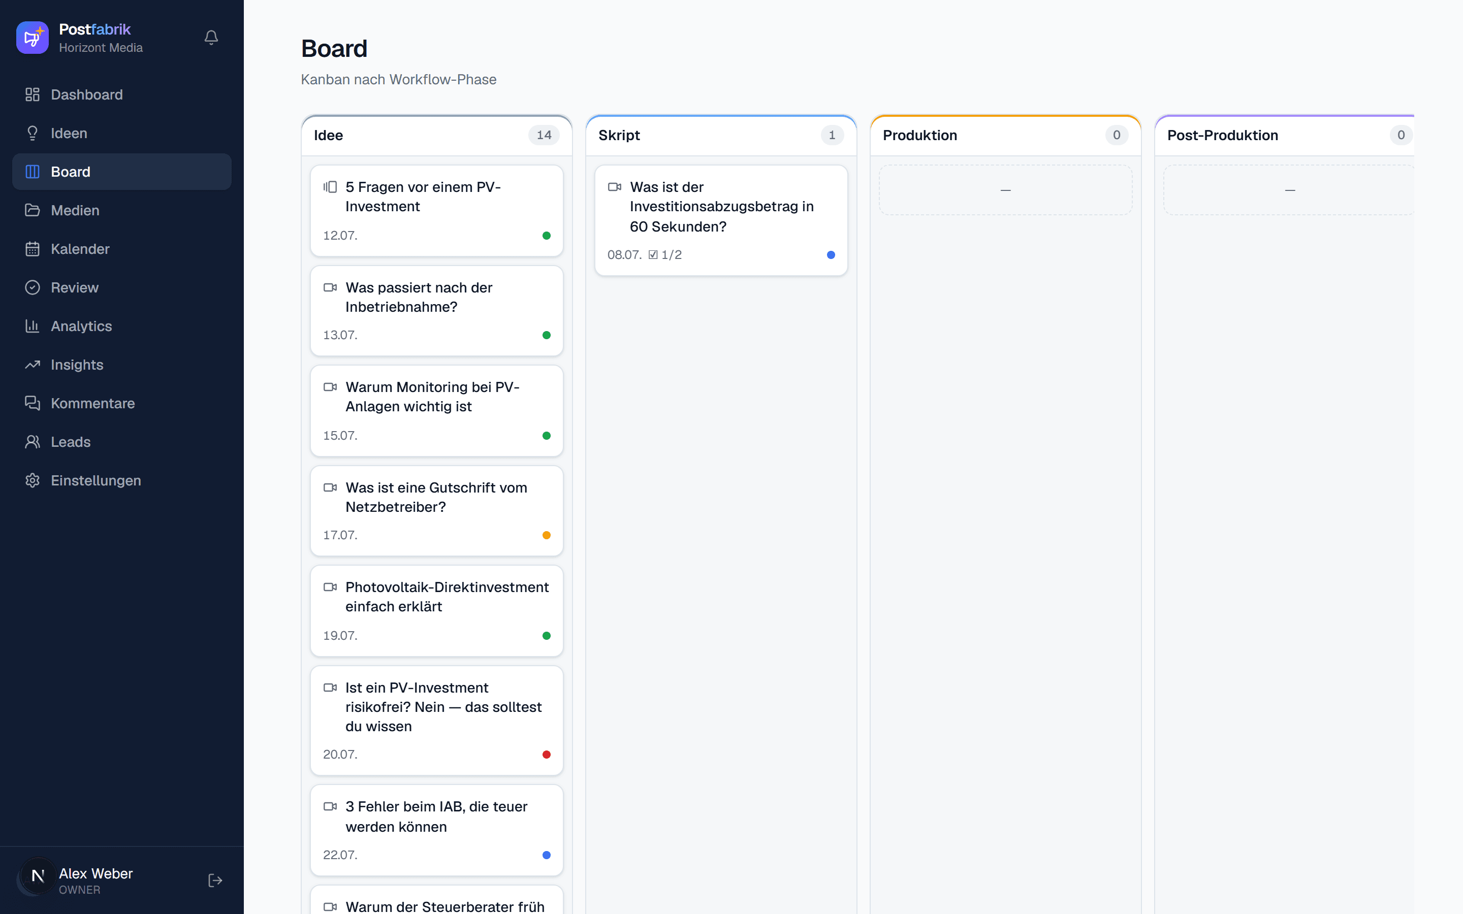
Task: Click the Skript column count badge 1
Action: 832,135
